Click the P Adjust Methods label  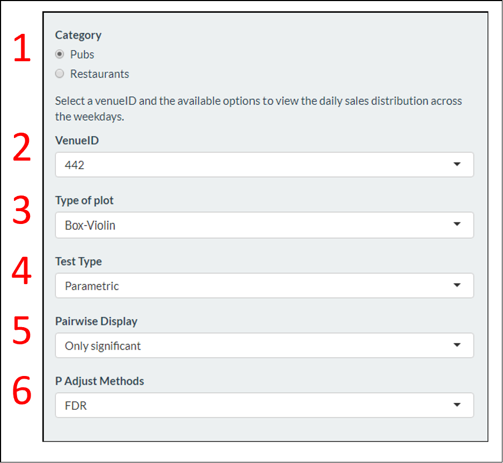(x=100, y=381)
